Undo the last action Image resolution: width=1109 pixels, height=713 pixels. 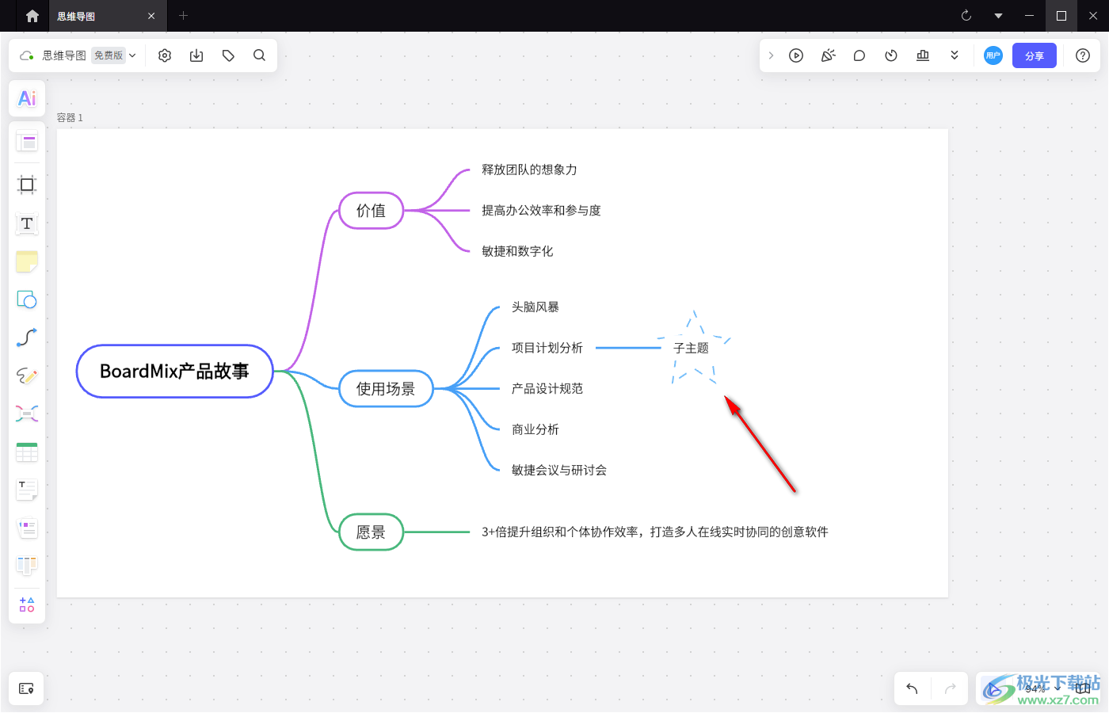pyautogui.click(x=912, y=688)
